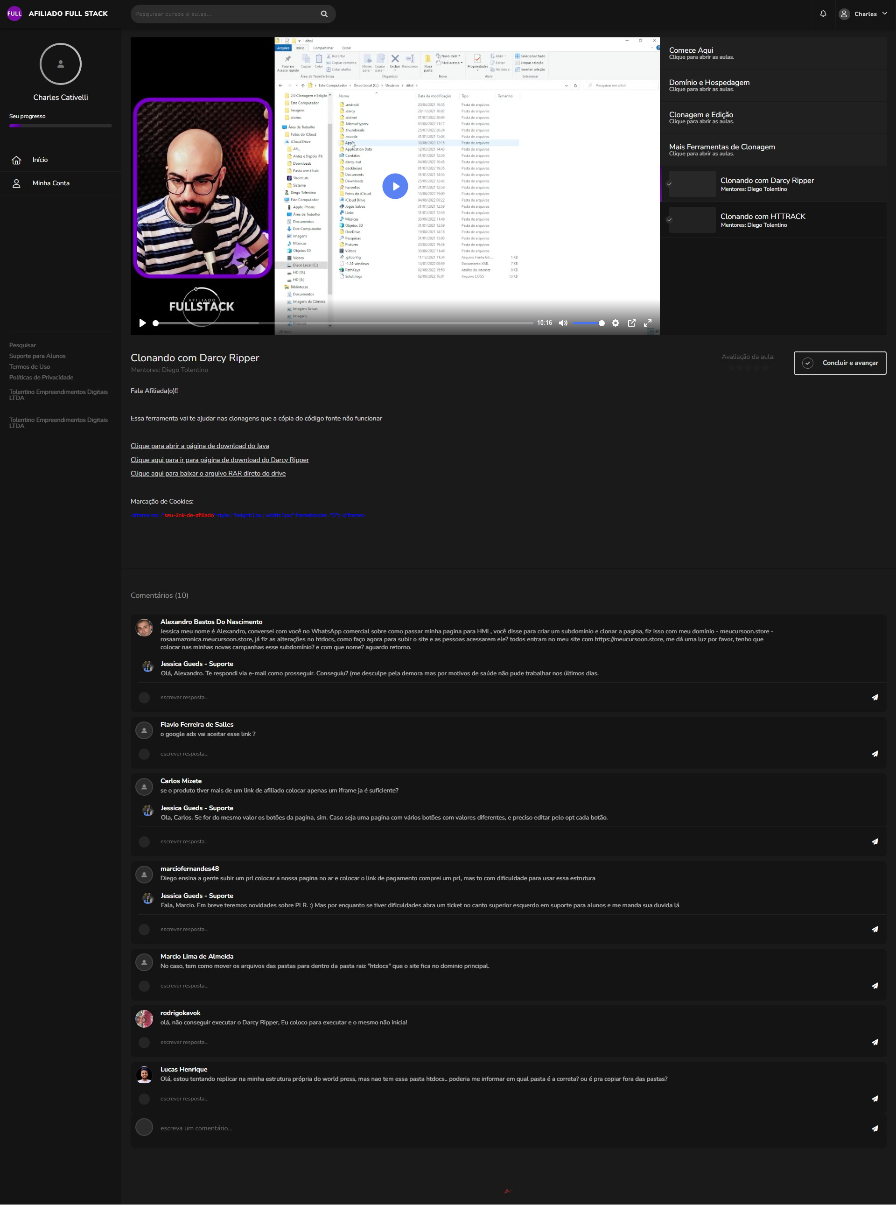Mute the video with speaker icon
Screen dimensions: 896x1205
point(563,322)
